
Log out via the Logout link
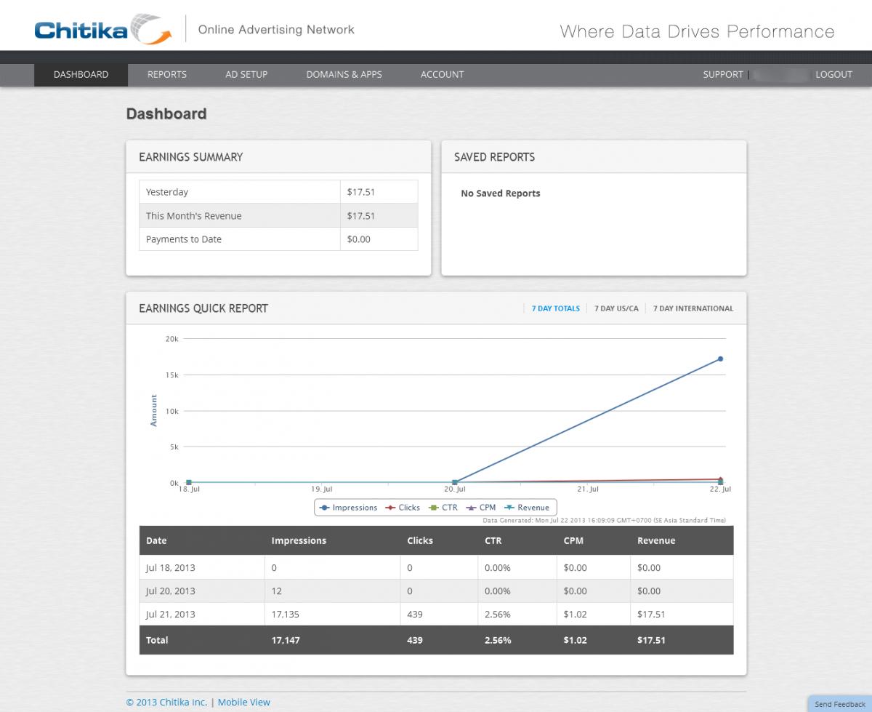833,74
